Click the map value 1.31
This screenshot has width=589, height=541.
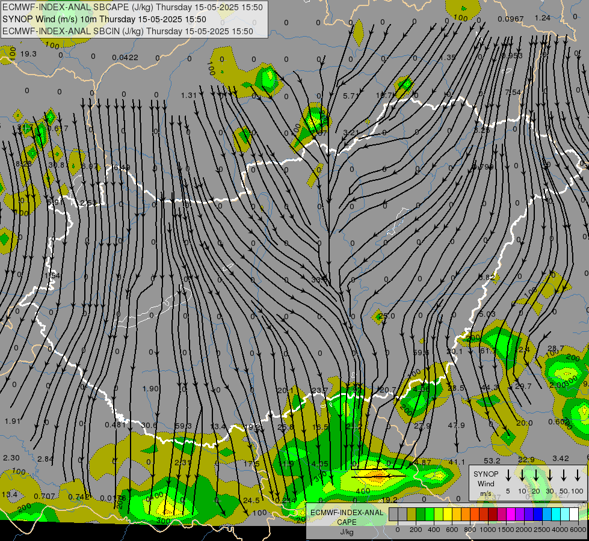(x=188, y=96)
